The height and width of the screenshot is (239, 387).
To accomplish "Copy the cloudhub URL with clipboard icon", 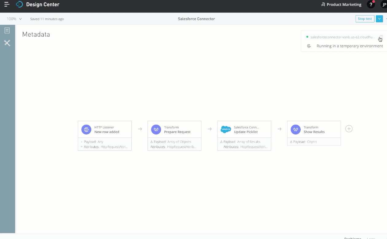I will (x=381, y=37).
